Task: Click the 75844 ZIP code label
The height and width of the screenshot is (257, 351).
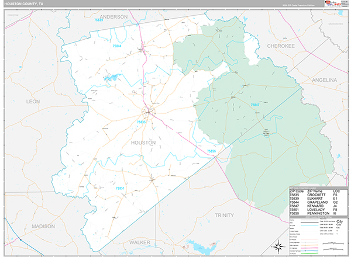Action: pyautogui.click(x=117, y=46)
